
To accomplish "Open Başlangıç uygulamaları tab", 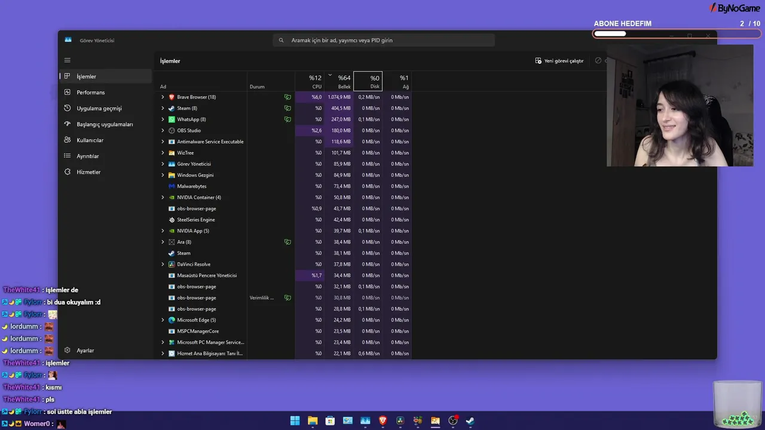I will point(106,124).
